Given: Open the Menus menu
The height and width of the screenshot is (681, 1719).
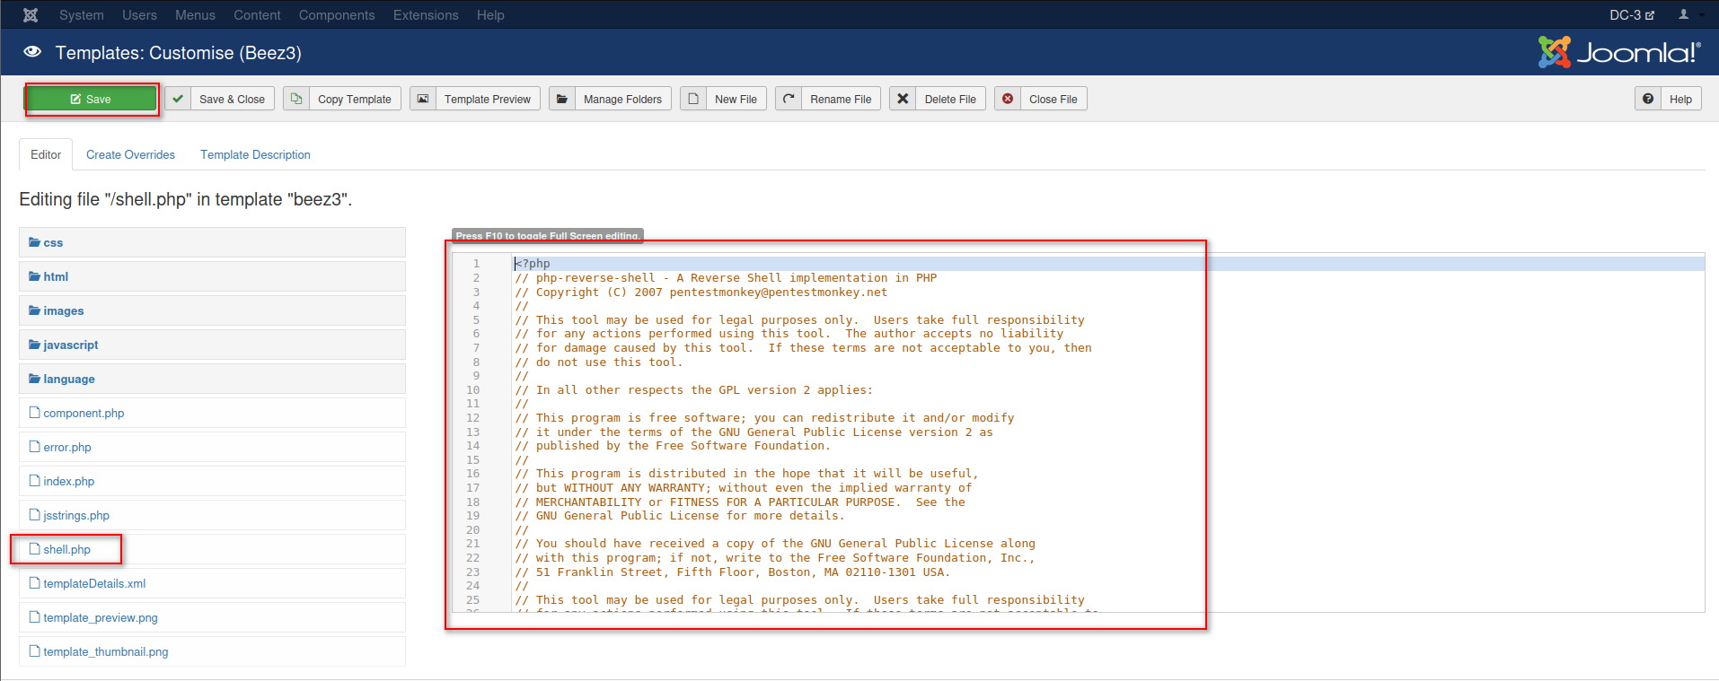Looking at the screenshot, I should [x=195, y=15].
